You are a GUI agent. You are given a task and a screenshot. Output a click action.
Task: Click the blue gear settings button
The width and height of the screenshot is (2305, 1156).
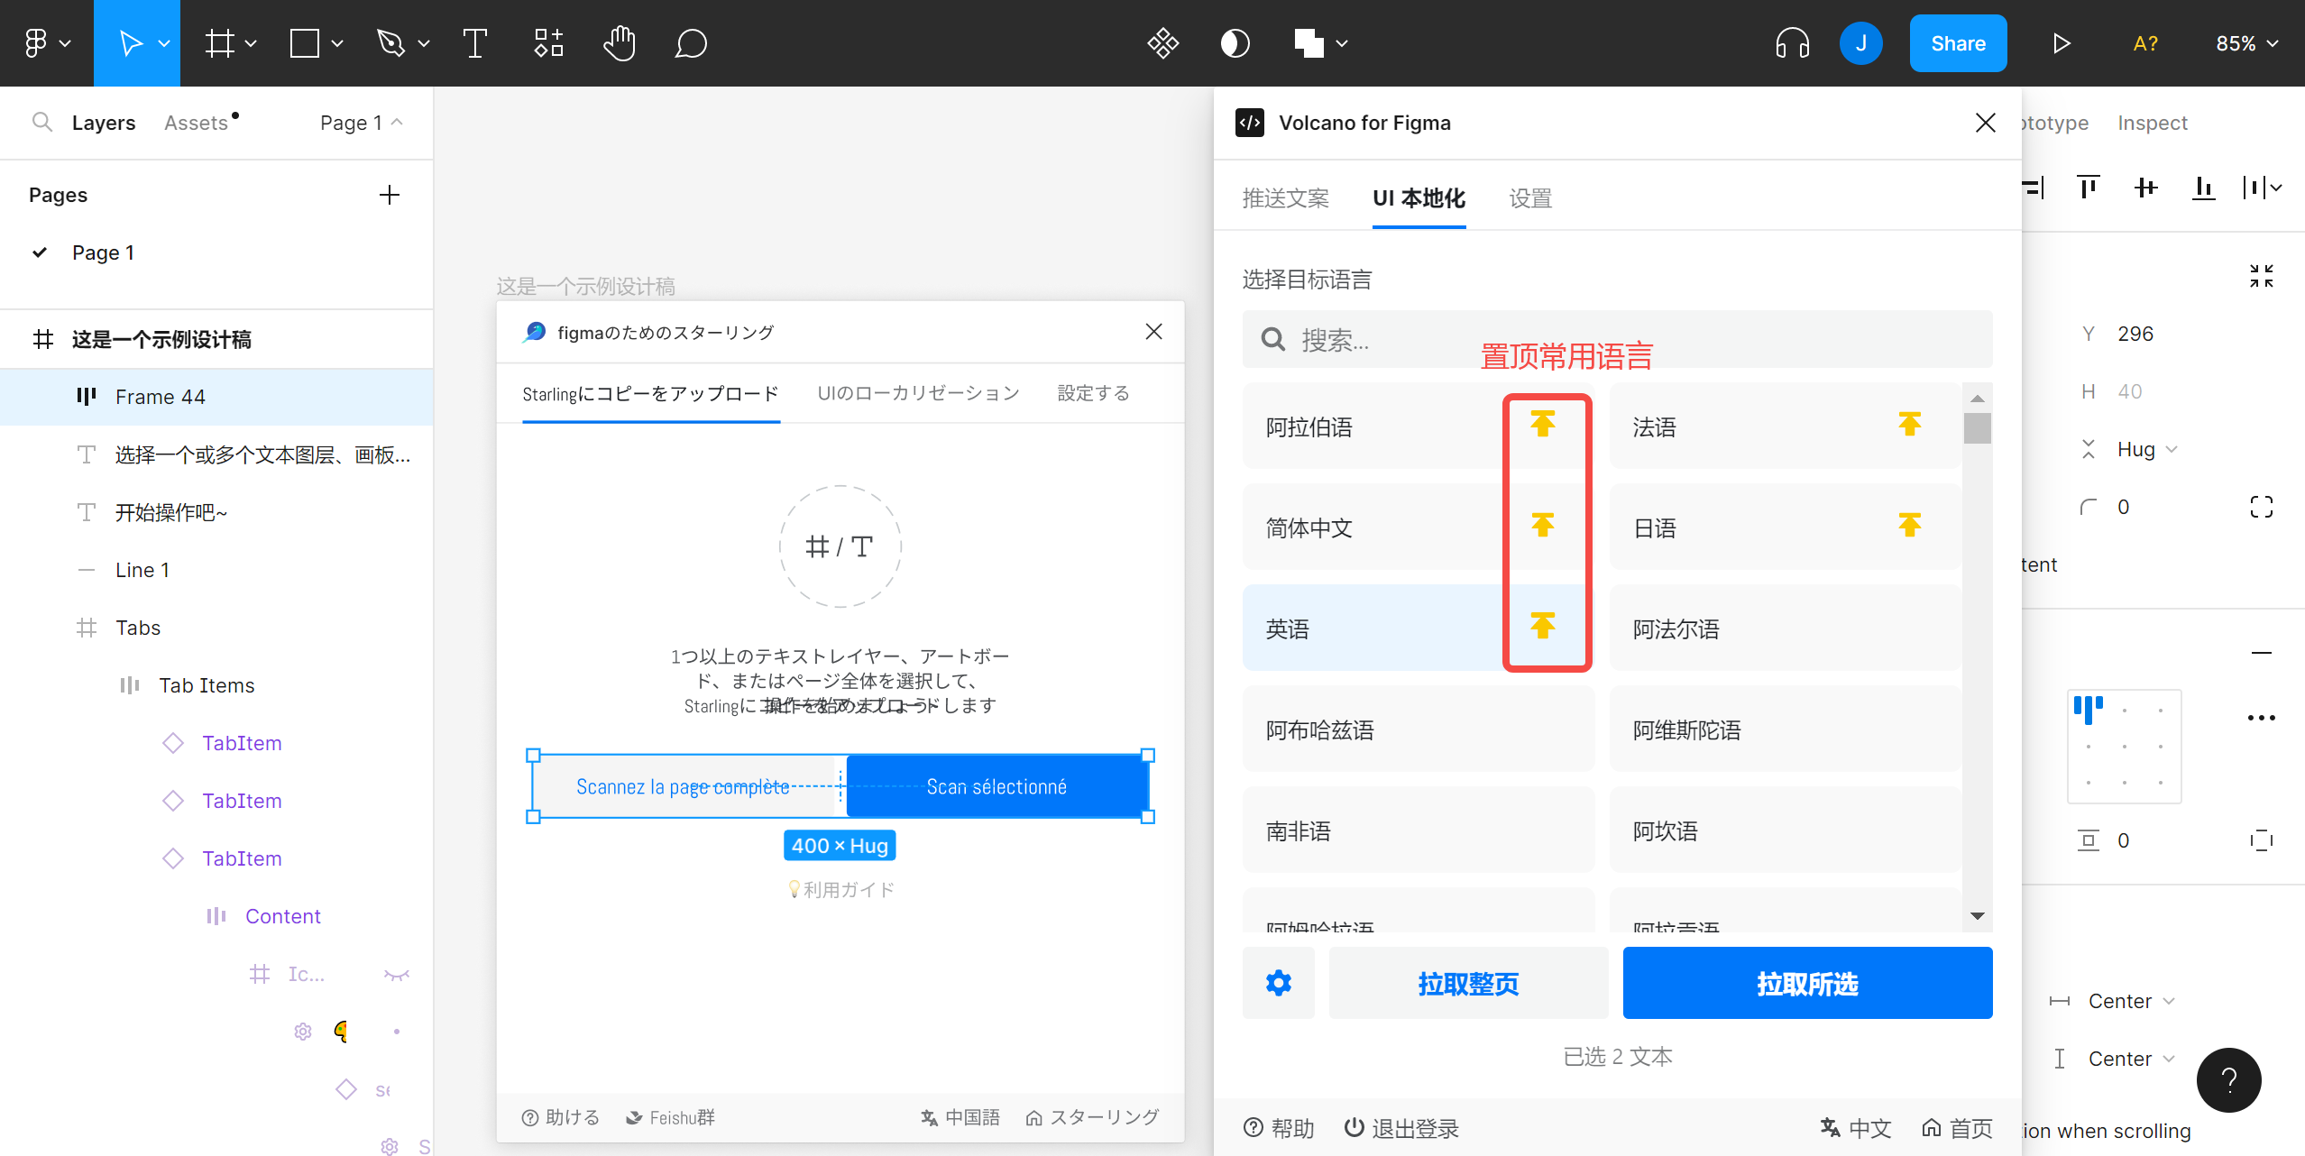point(1278,983)
